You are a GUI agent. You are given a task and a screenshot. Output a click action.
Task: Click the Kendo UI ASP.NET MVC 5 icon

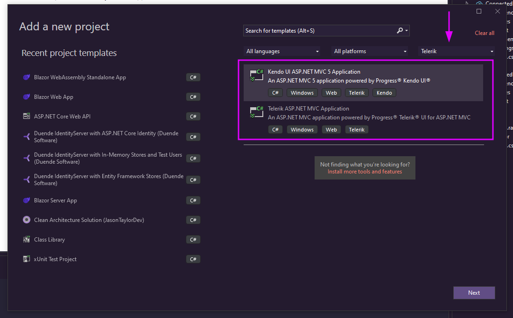[x=256, y=75]
